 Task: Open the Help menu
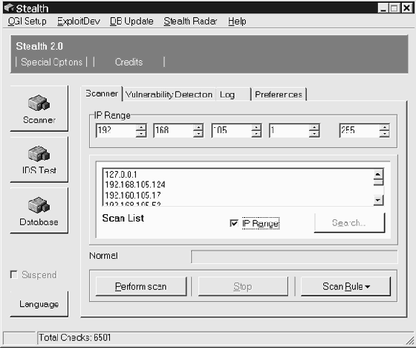coord(237,22)
